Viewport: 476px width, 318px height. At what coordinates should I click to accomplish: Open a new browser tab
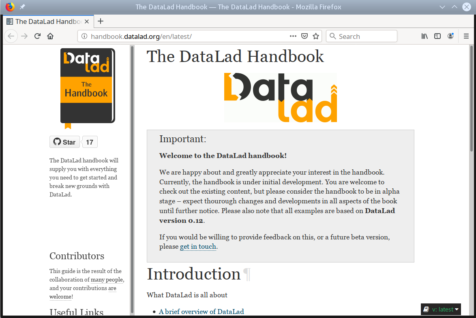101,21
